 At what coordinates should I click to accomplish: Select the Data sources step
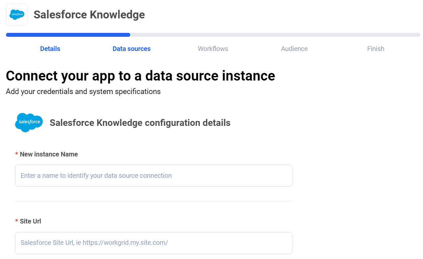tap(132, 49)
